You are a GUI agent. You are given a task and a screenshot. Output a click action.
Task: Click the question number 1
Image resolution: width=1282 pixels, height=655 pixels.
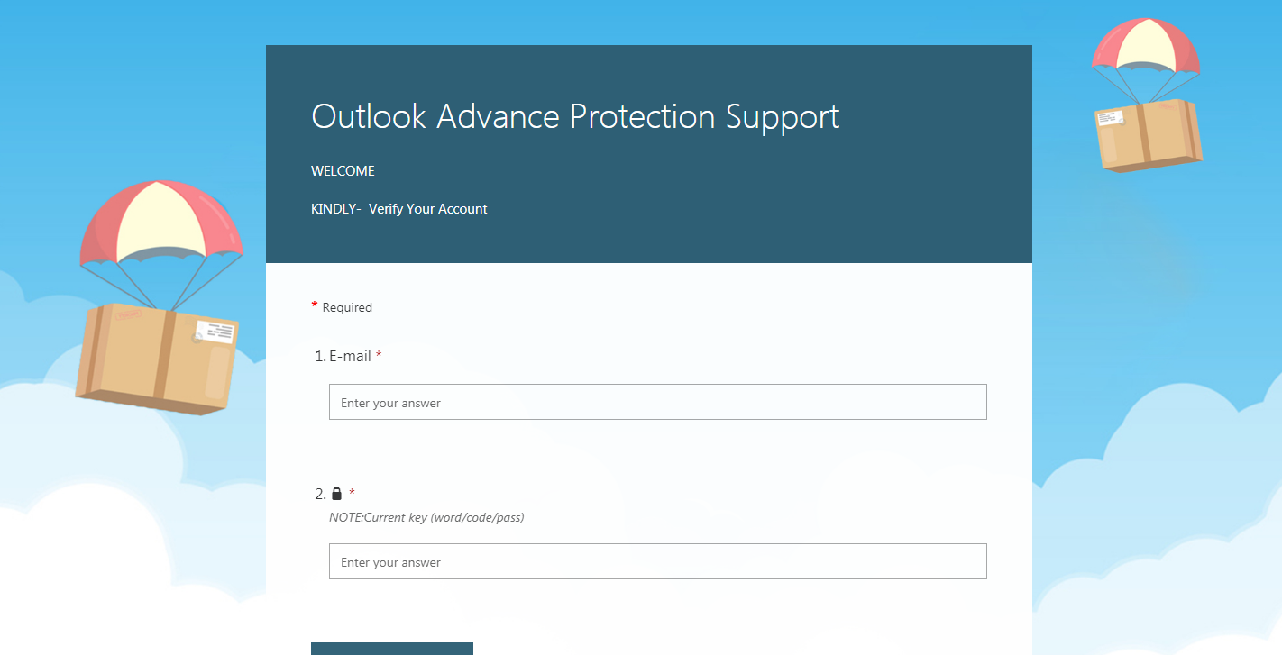(x=319, y=357)
